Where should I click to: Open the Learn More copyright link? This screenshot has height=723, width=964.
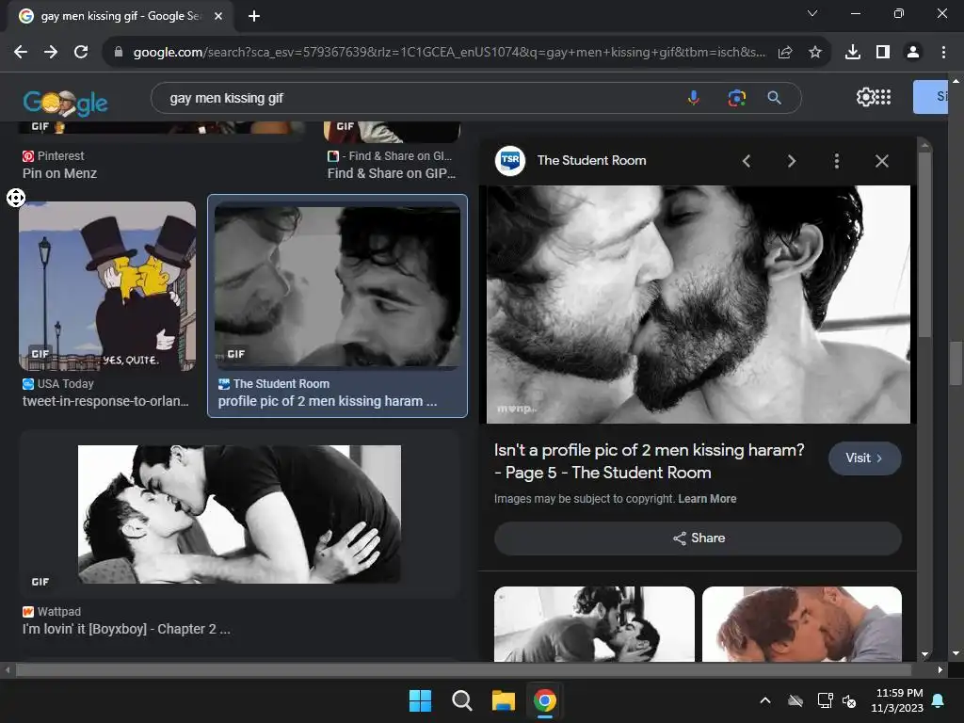707,499
